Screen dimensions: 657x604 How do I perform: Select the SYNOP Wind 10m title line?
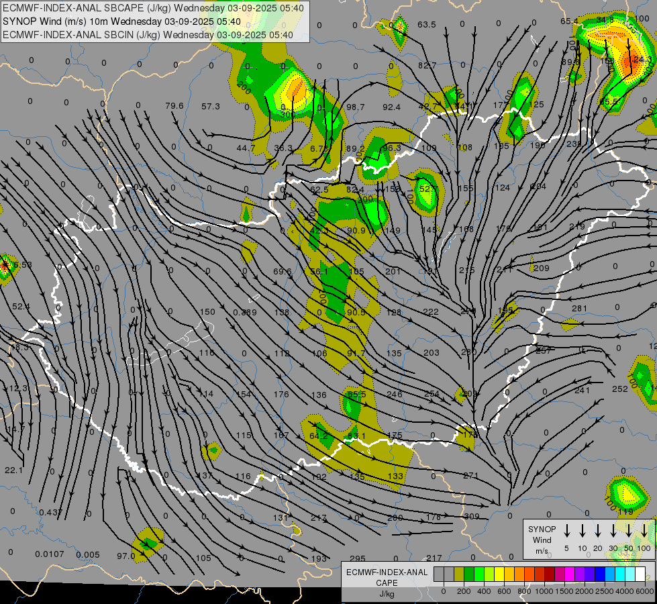pos(121,21)
